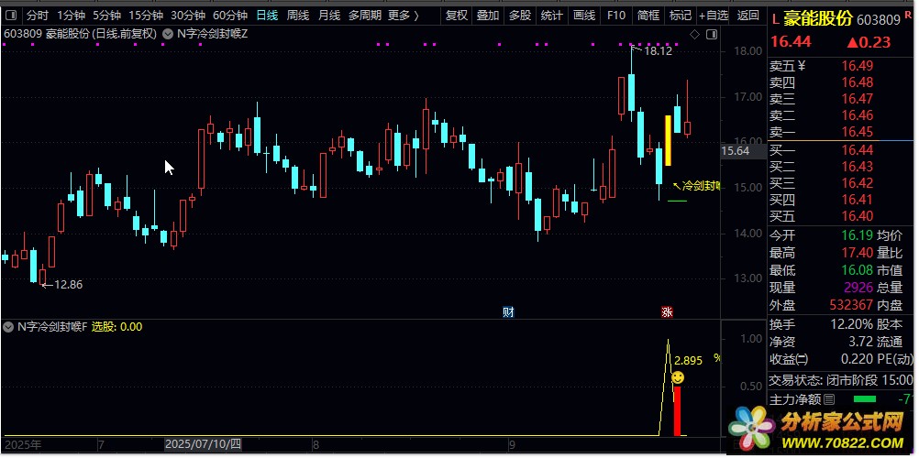This screenshot has width=919, height=458.
Task: Click the 财 financial event marker
Action: (x=508, y=312)
